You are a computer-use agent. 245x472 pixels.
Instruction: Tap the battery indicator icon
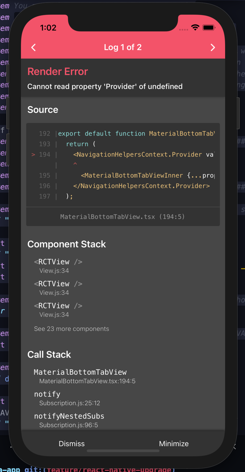(209, 27)
